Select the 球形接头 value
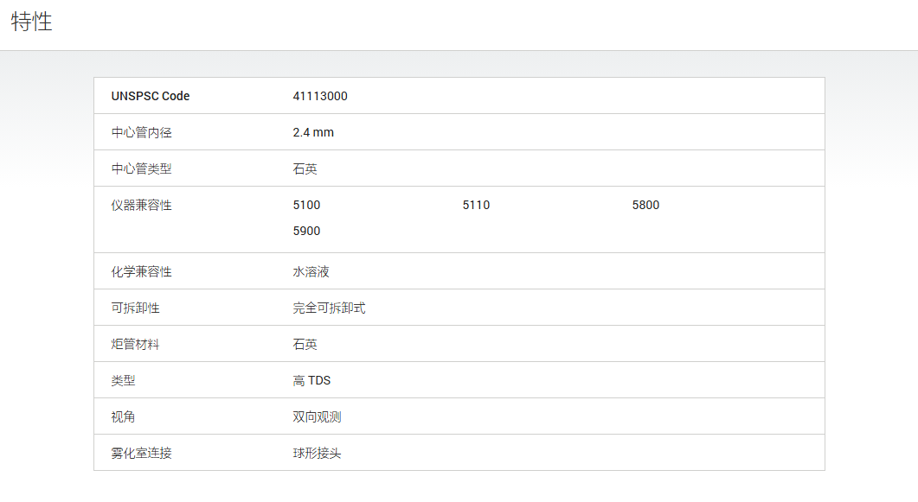 point(317,453)
